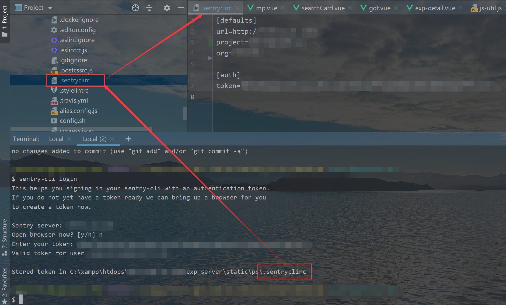Select the .dockerignore file
The image size is (506, 305).
[79, 20]
